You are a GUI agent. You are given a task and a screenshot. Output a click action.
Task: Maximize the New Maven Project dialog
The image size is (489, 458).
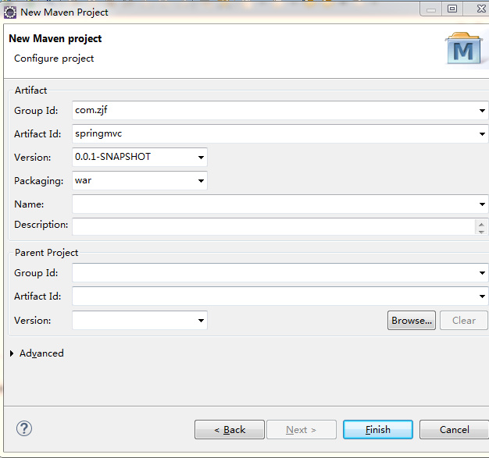[452, 9]
